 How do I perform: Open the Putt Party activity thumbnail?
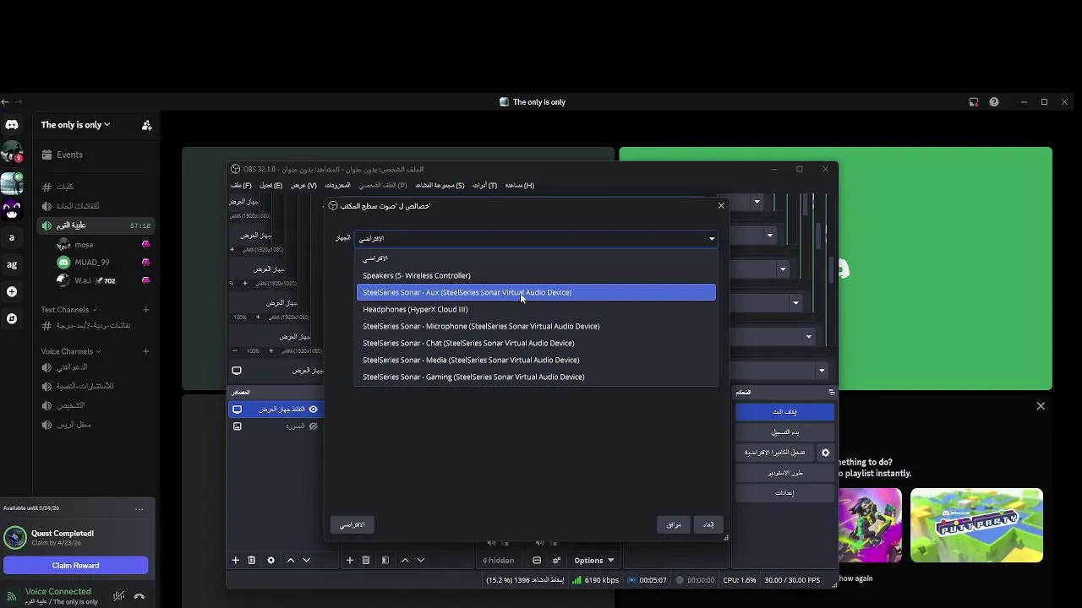[x=976, y=525]
